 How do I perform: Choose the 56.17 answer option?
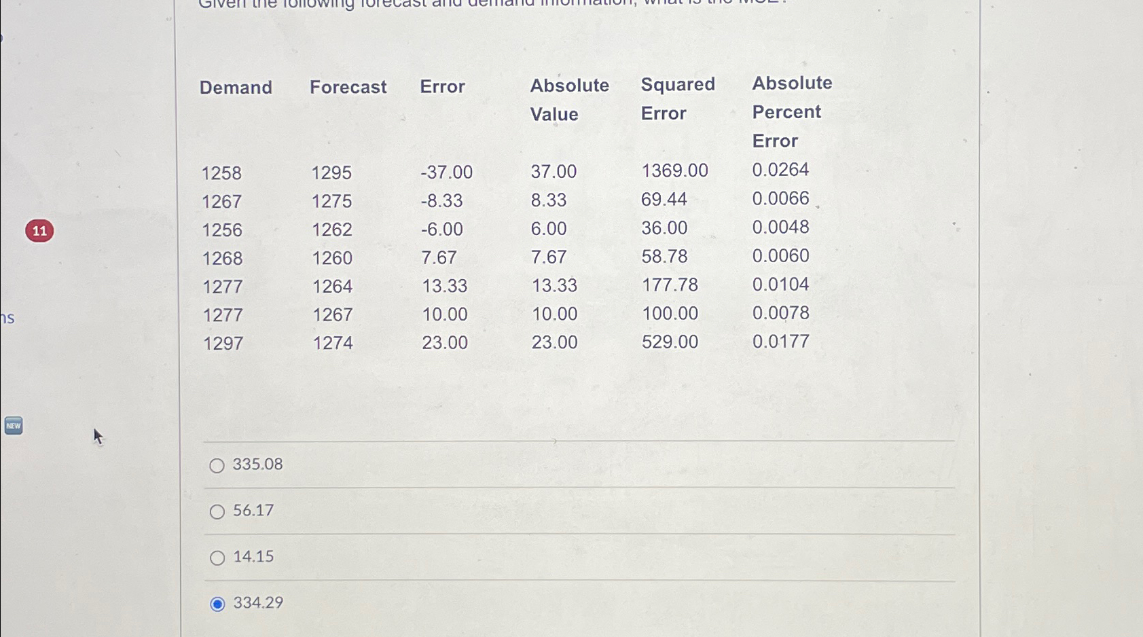(217, 511)
